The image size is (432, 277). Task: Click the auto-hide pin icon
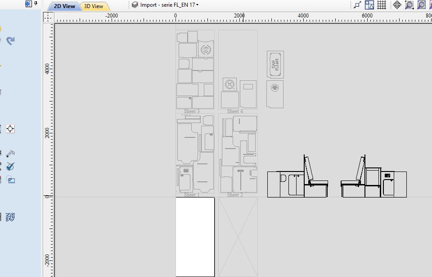point(36,4)
